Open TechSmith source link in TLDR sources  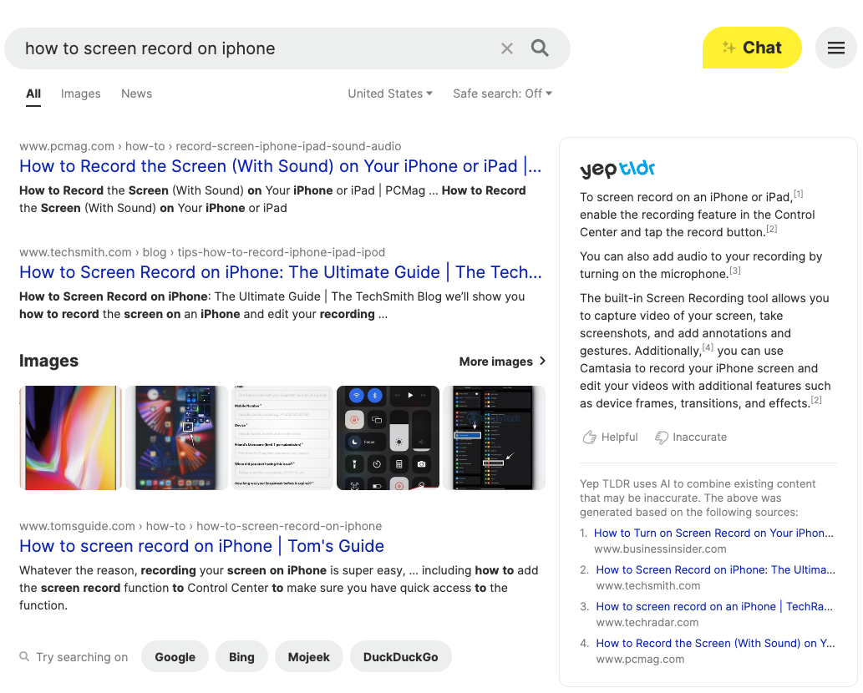715,569
